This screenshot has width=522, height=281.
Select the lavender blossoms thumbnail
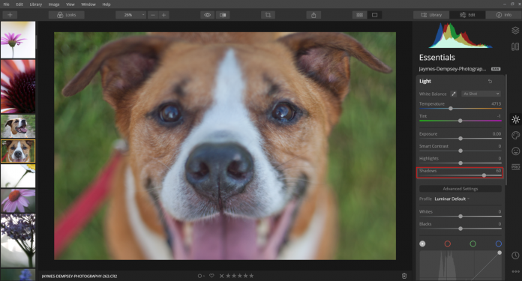[18, 241]
